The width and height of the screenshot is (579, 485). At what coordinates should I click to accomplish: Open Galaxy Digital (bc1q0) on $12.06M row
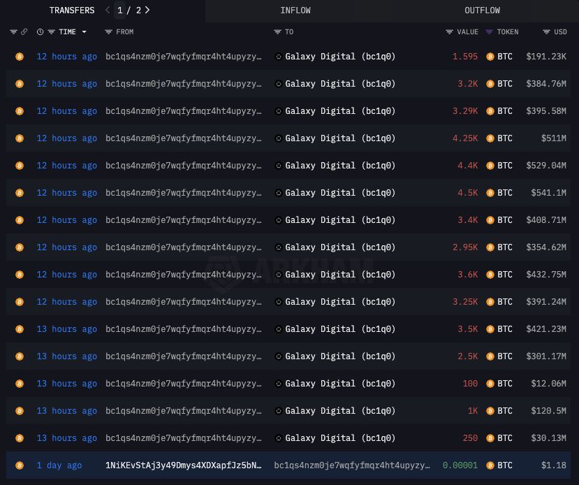[x=340, y=384]
